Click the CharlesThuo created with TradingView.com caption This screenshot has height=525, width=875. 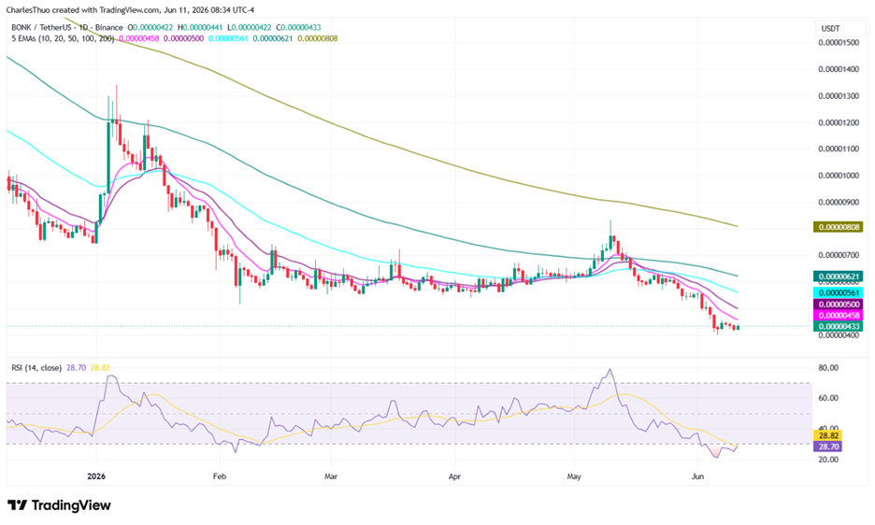[x=130, y=10]
